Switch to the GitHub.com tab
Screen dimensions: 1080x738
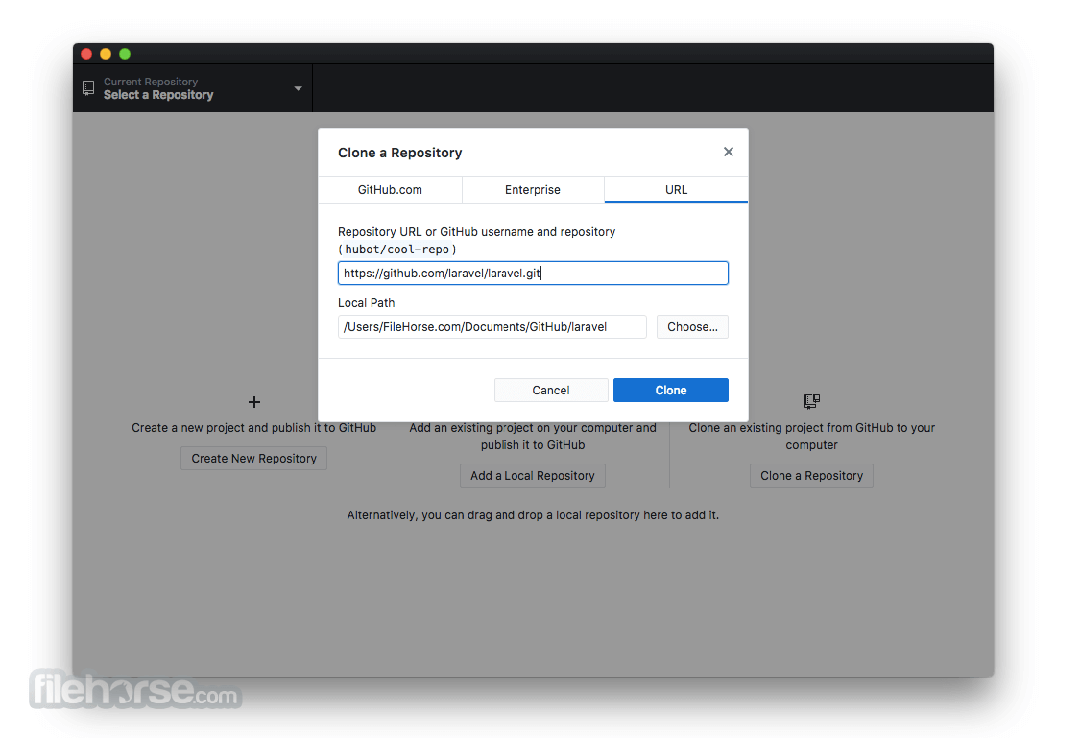390,190
